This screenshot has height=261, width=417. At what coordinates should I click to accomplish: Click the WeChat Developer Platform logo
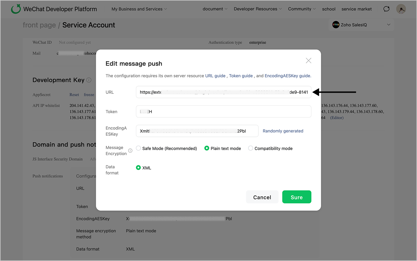(16, 9)
